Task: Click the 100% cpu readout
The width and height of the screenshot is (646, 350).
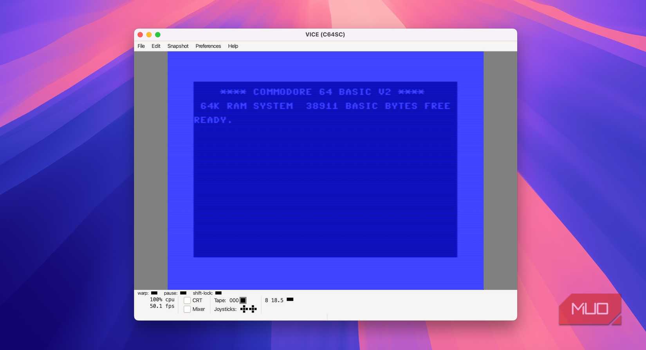Action: pyautogui.click(x=162, y=300)
